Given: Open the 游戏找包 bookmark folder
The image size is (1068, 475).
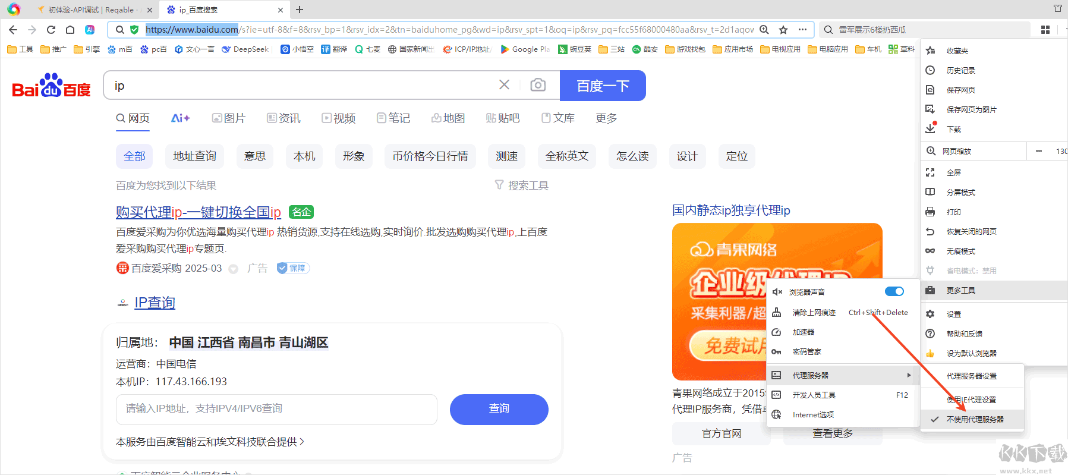Looking at the screenshot, I should pyautogui.click(x=685, y=49).
